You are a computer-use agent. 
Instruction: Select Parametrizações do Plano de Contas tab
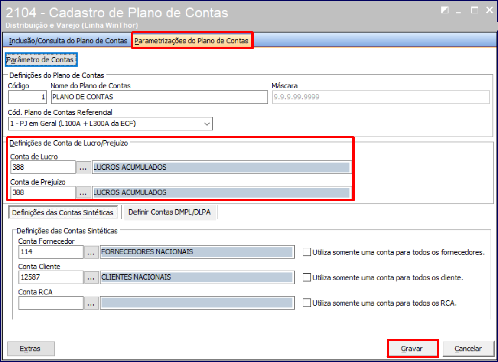point(192,41)
